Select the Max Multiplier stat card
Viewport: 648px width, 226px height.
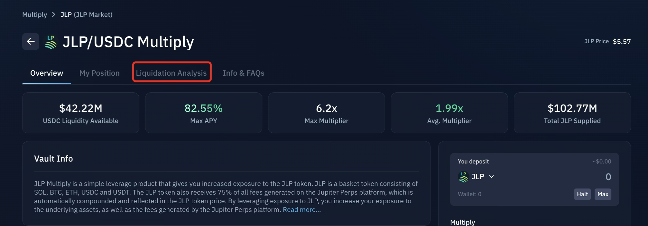tap(327, 113)
